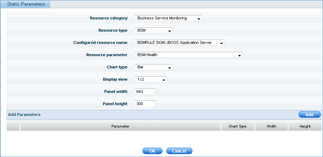The height and width of the screenshot is (157, 323).
Task: Click the Panel width input field
Action: coord(145,92)
